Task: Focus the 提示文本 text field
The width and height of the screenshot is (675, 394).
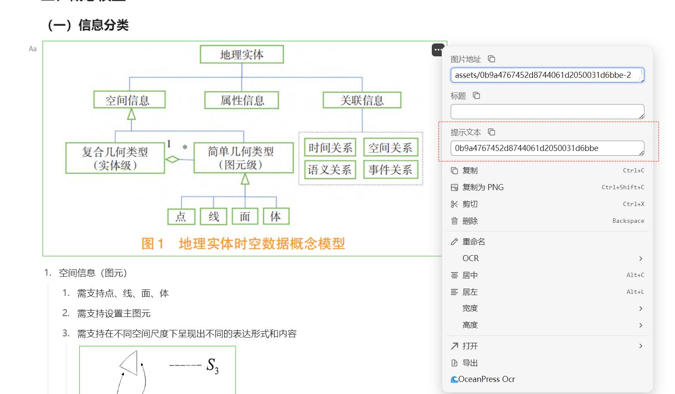Action: [547, 148]
